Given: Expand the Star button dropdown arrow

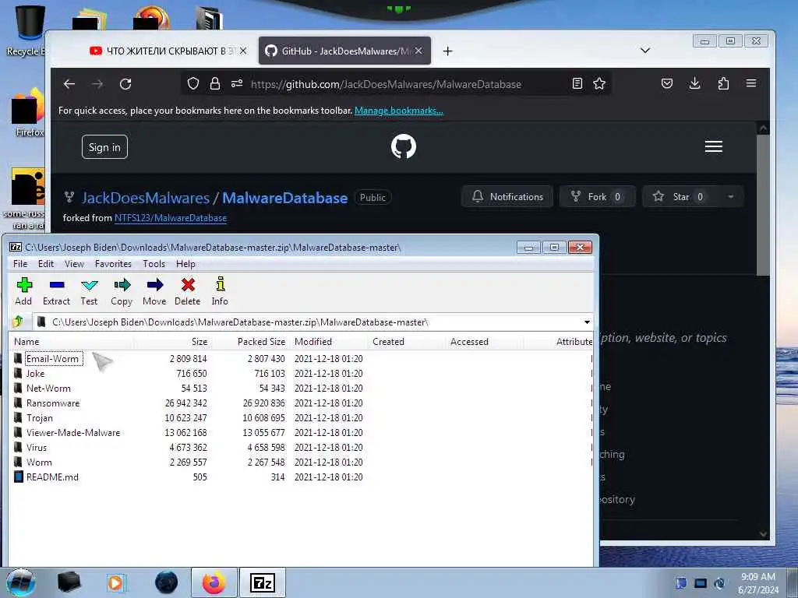Looking at the screenshot, I should pos(731,197).
